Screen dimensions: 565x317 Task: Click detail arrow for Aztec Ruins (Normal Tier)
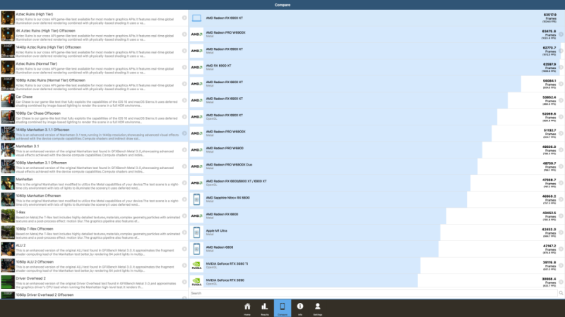pos(184,67)
